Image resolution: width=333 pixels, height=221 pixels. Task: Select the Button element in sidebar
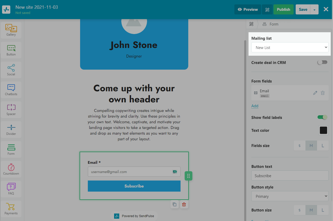[11, 50]
